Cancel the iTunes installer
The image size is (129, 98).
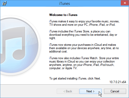[115, 91]
